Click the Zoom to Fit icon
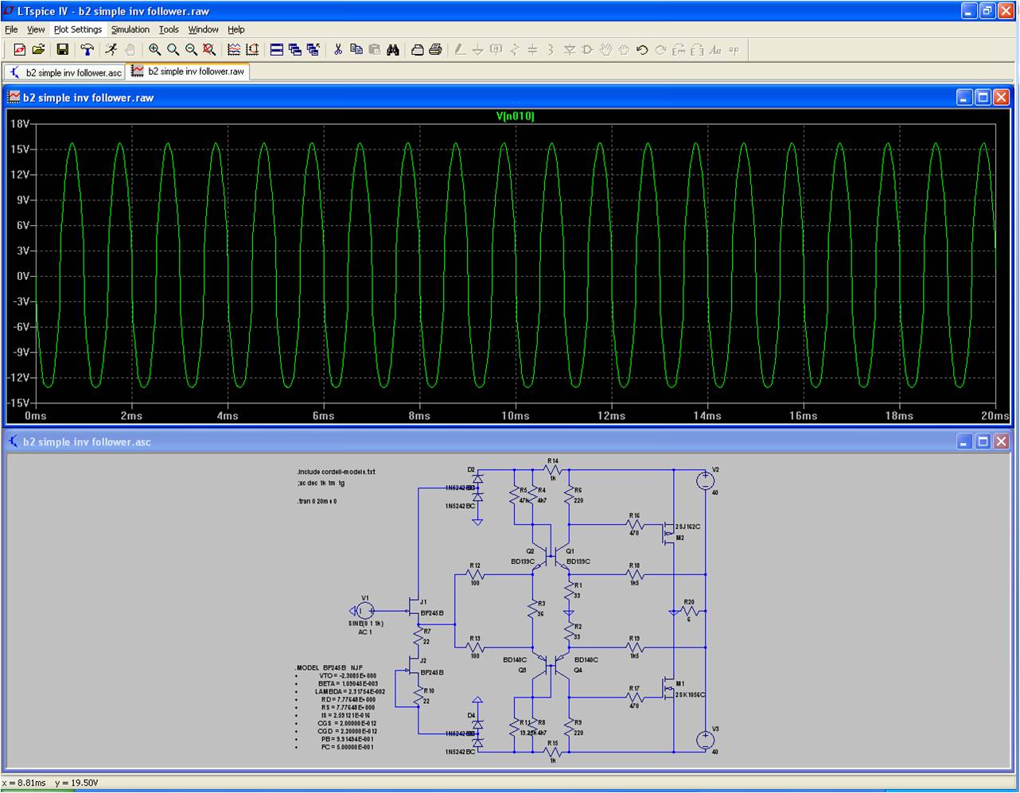1020x793 pixels. [209, 49]
